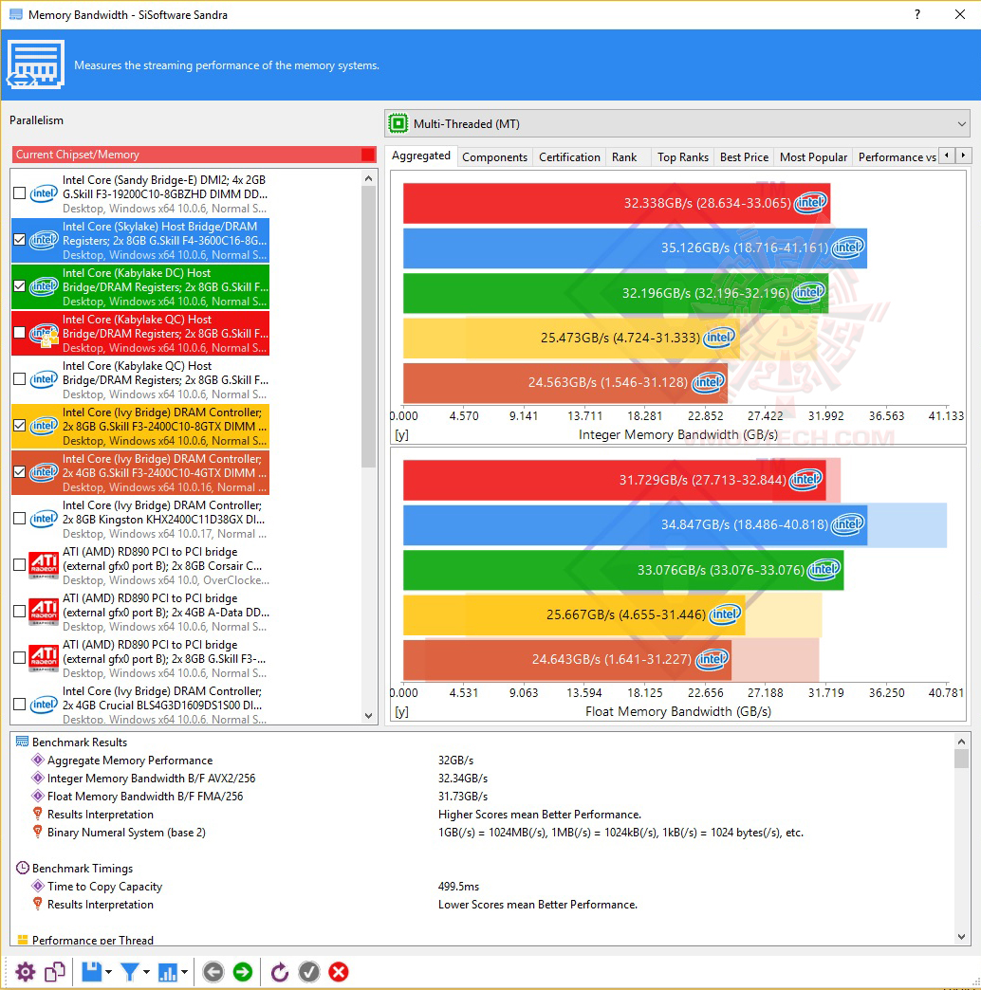Click the Integer Memory Bandwidth [y] axis toggle
Viewport: 981px width, 990px height.
[x=401, y=435]
